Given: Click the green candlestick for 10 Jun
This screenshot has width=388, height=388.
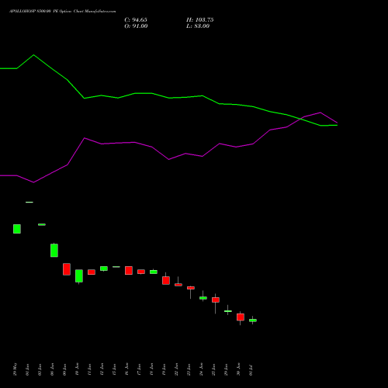Looking at the screenshot, I should pyautogui.click(x=79, y=276).
